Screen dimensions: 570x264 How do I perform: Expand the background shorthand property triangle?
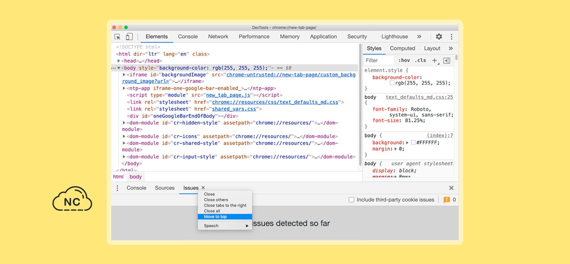(x=407, y=142)
